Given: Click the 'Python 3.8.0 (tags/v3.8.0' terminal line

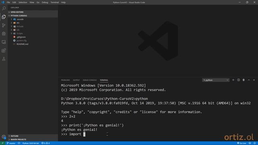Looking at the screenshot, I should click(156, 103).
